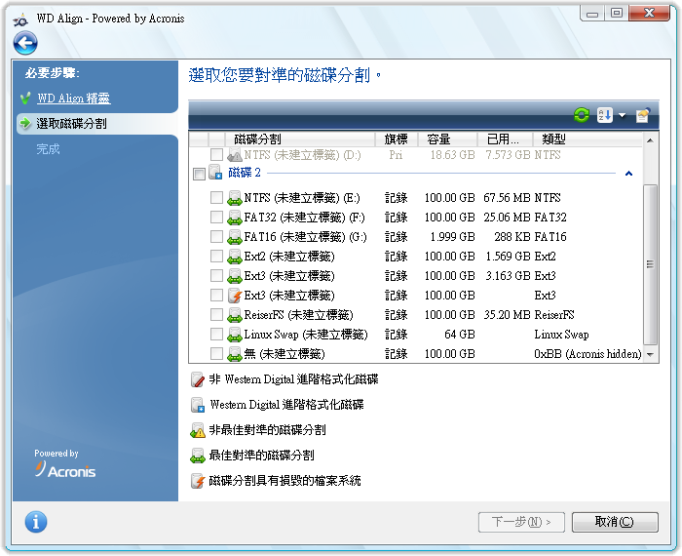
Task: Sort by the 旗標 column header
Action: 397,139
